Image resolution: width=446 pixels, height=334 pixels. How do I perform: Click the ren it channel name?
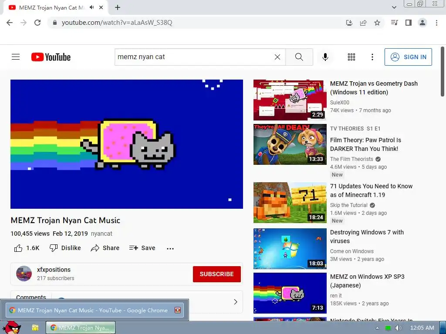(x=336, y=296)
